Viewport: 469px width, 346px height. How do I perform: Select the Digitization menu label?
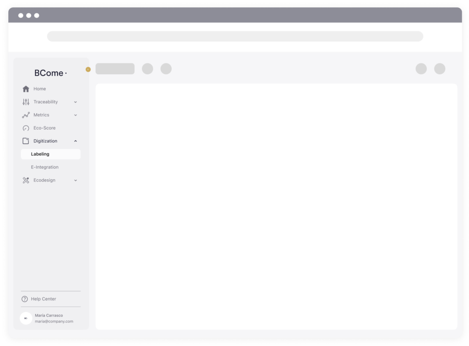[x=45, y=141]
